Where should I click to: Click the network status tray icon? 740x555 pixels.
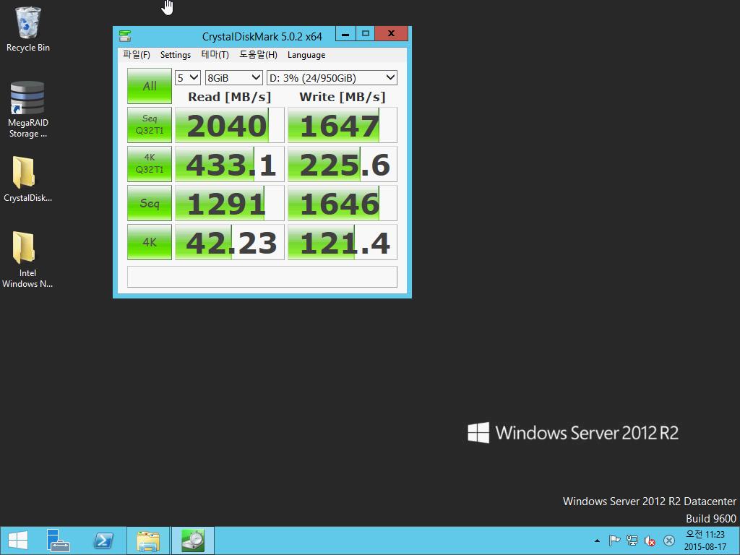pyautogui.click(x=632, y=541)
